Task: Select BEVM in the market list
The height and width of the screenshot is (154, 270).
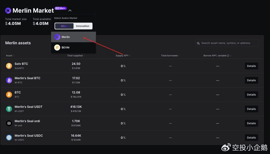Action: pyautogui.click(x=73, y=48)
